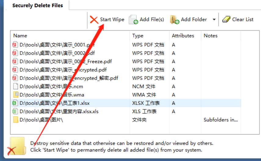
Task: Start wiping the listed files
Action: [107, 20]
